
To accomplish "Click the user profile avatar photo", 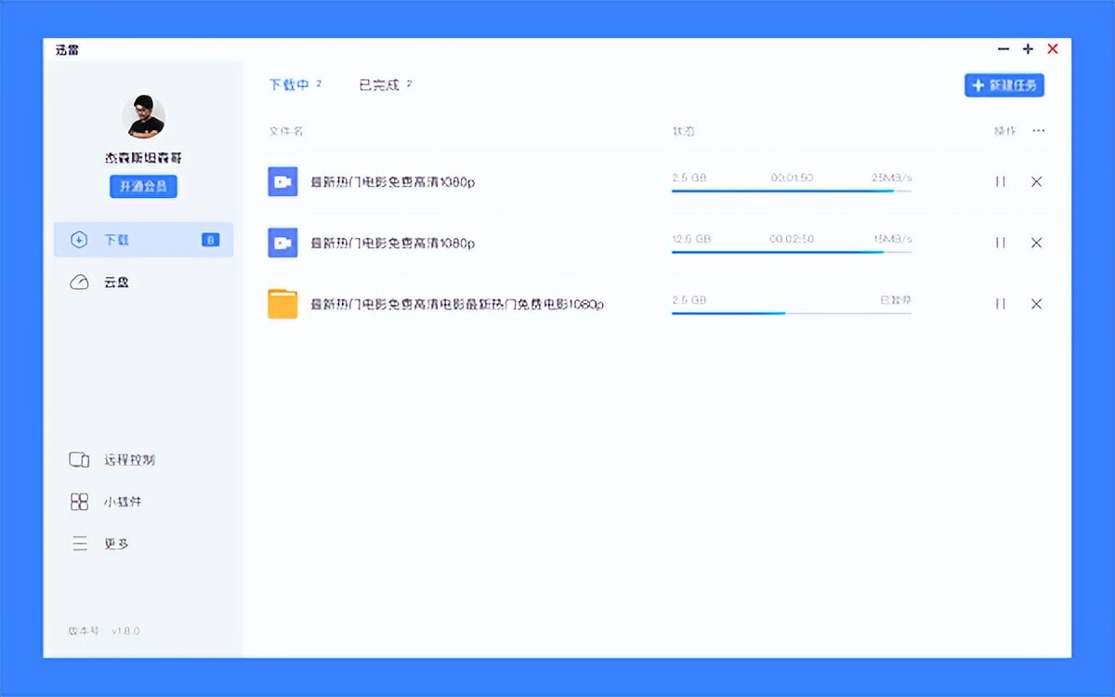I will pos(143,115).
